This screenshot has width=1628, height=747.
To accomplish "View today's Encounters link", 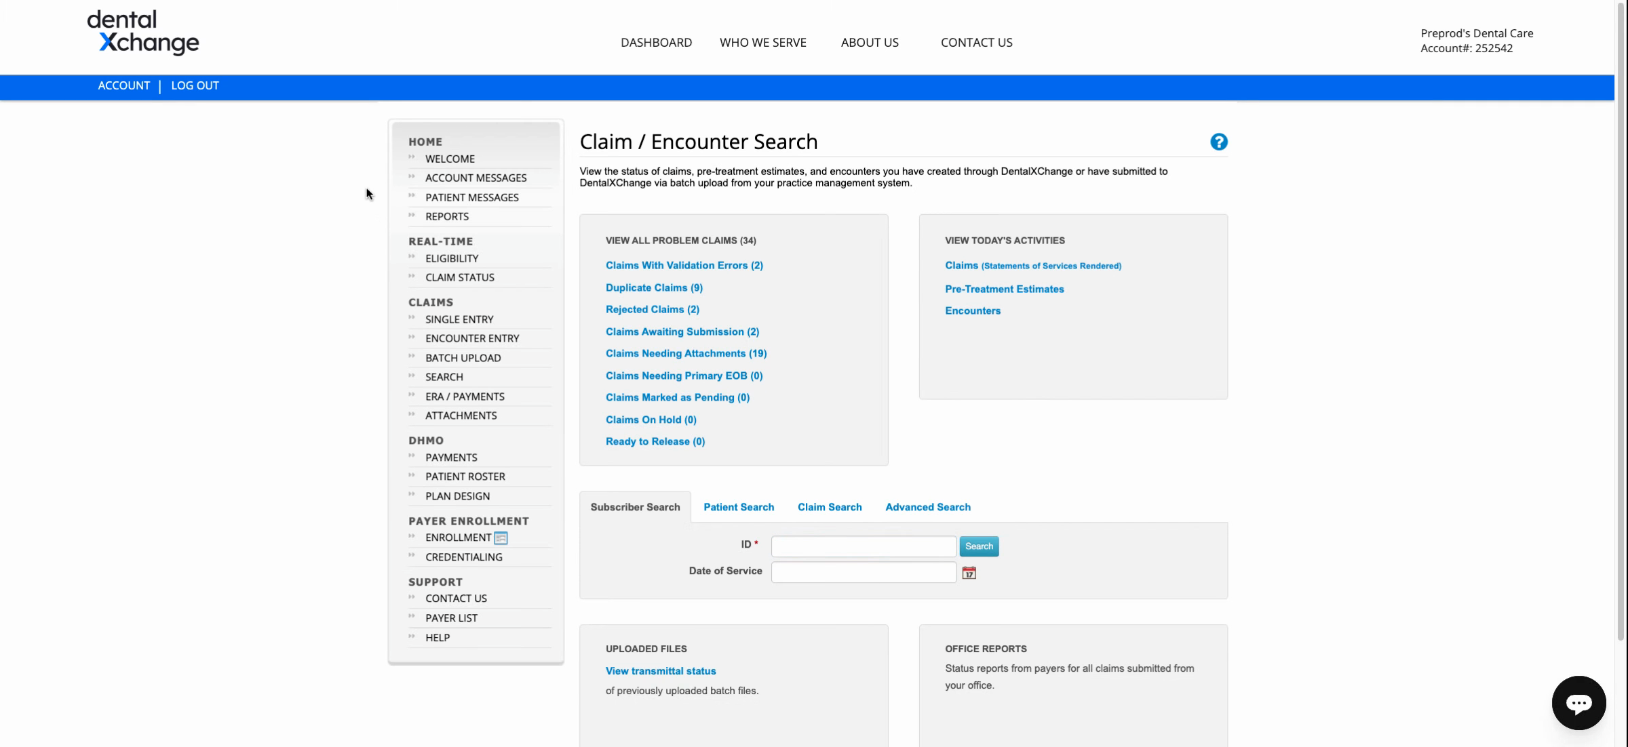I will pos(973,310).
